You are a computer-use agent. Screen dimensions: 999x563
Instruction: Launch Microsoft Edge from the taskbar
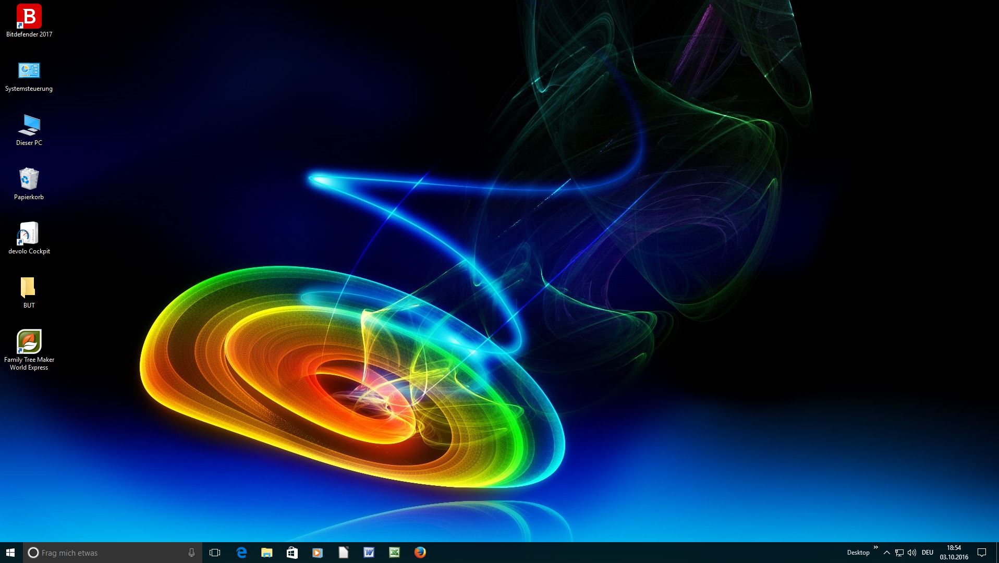click(x=241, y=553)
